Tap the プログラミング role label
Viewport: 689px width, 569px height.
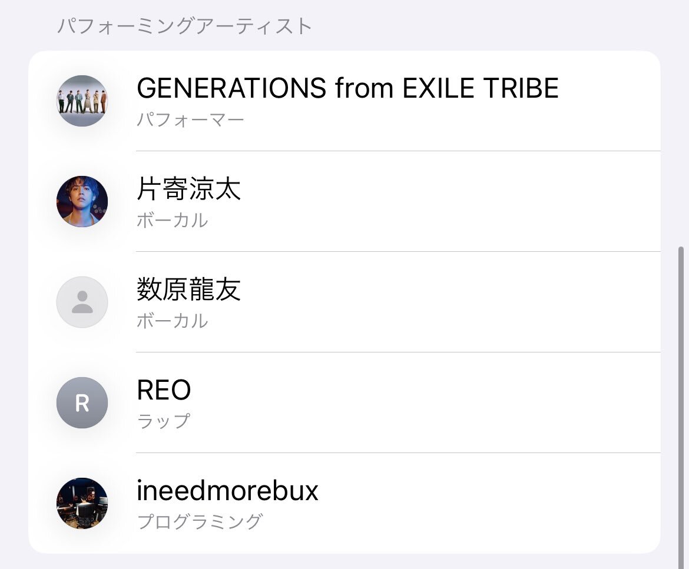pyautogui.click(x=200, y=521)
